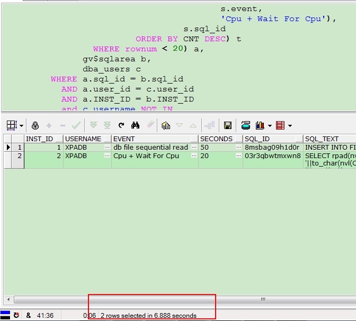Click the SQL_ID column header
Viewport: 356px width, 321px height.
click(273, 139)
